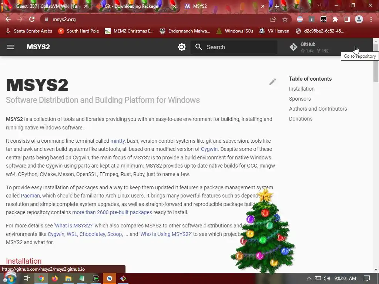Image resolution: width=379 pixels, height=284 pixels.
Task: Click the edit page pencil icon
Action: point(273,82)
